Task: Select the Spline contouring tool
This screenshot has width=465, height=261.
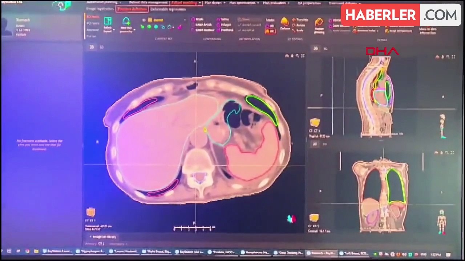Action: [223, 20]
